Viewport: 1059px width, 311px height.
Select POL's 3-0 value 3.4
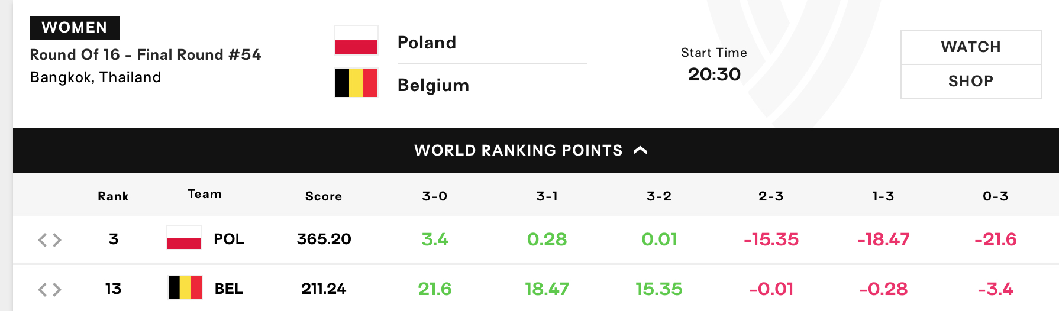435,239
